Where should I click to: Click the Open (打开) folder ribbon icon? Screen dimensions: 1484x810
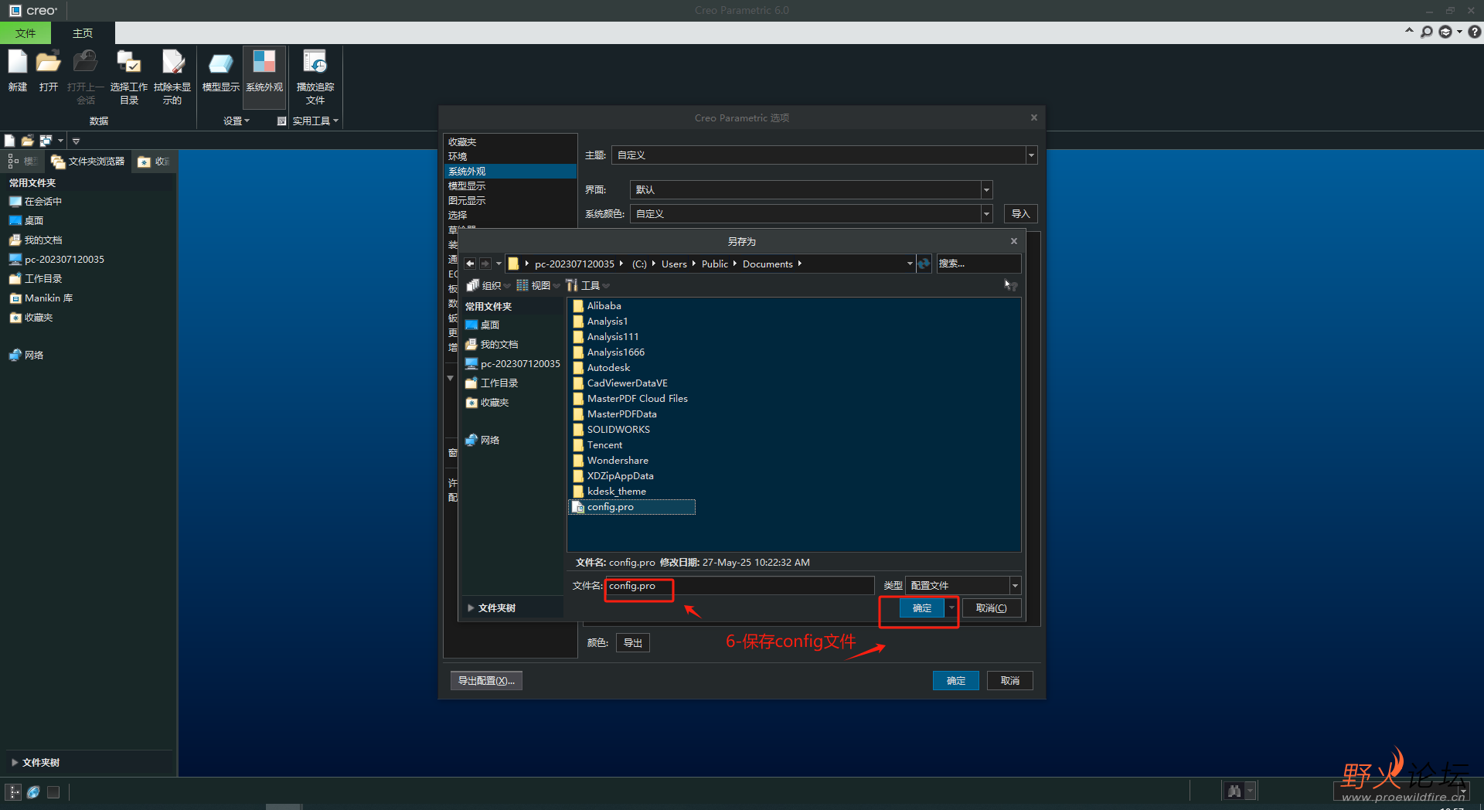[48, 63]
